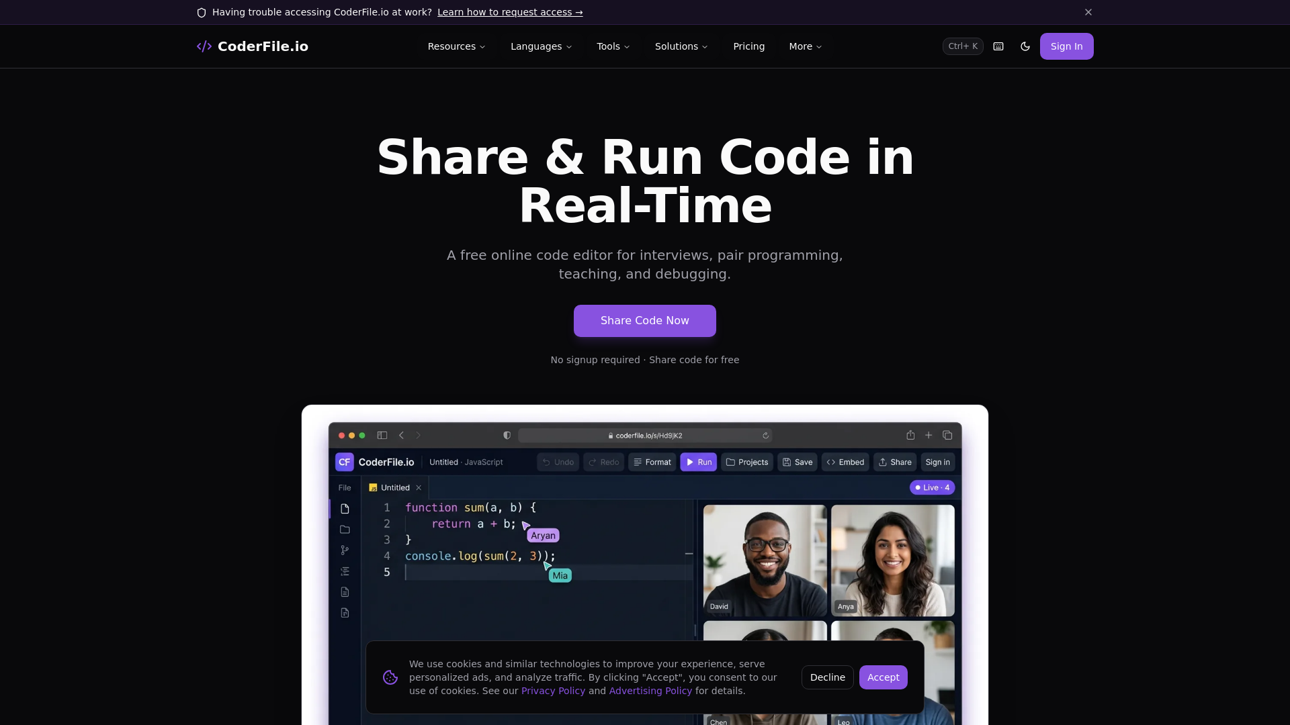Image resolution: width=1290 pixels, height=725 pixels.
Task: Click the green macOS window dot in mockup
Action: tap(362, 436)
